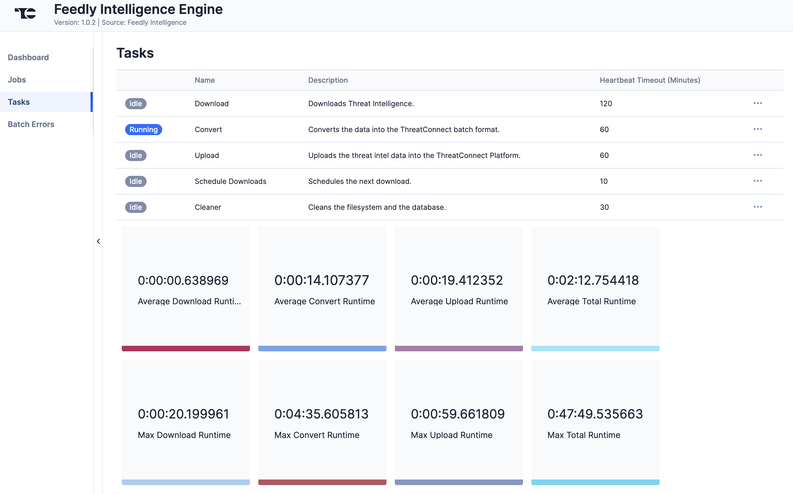Screen dimensions: 793x494
Task: Click the red bar under Average Download Runtime
Action: (185, 349)
